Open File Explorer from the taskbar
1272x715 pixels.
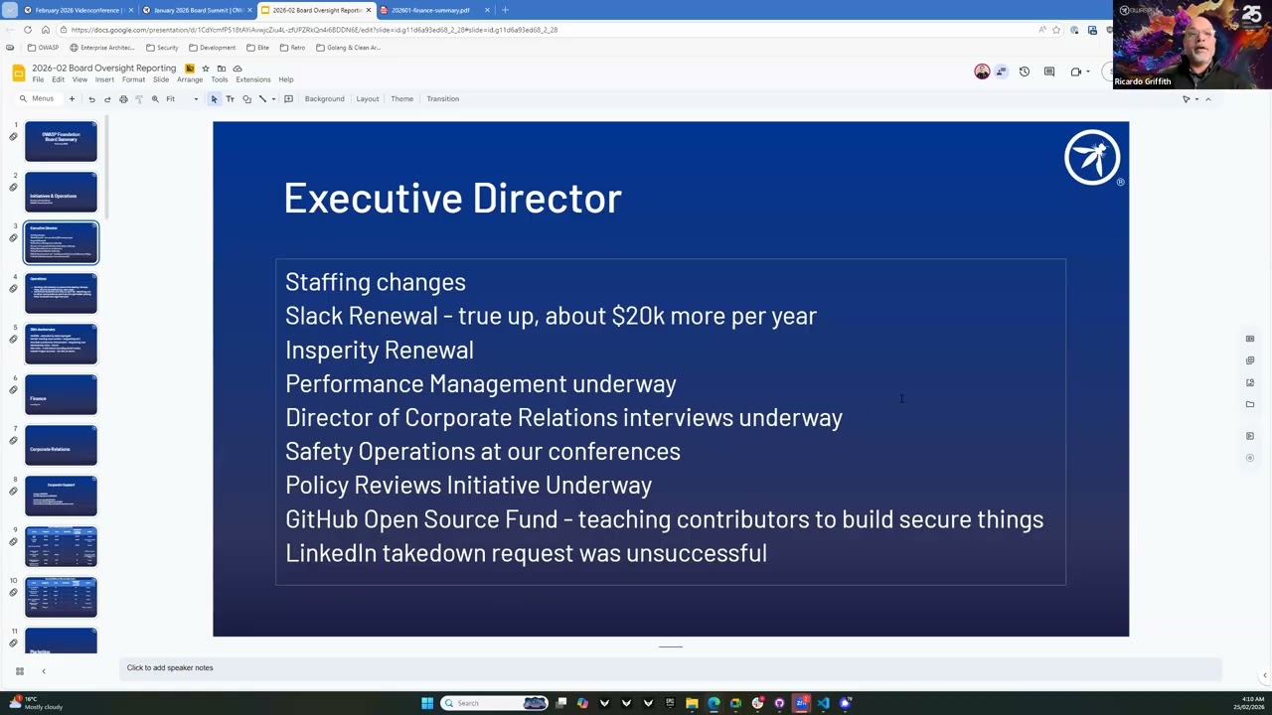tap(692, 703)
